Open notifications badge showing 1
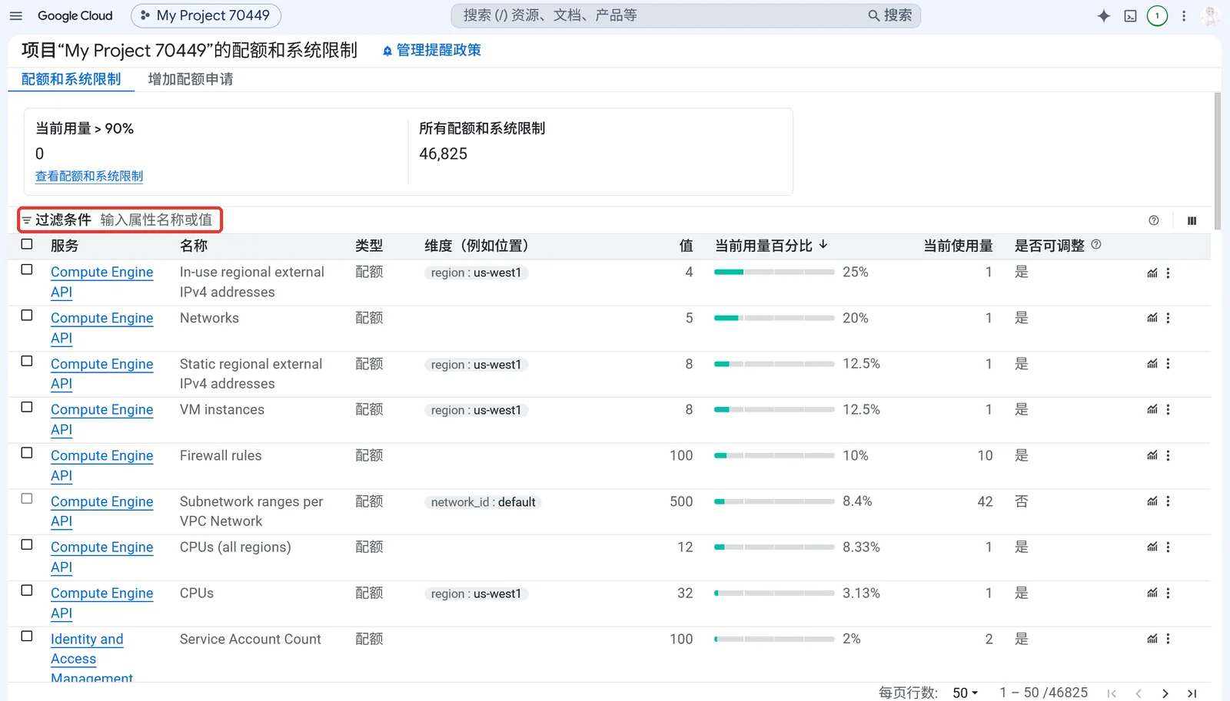Viewport: 1230px width, 701px height. click(1157, 15)
